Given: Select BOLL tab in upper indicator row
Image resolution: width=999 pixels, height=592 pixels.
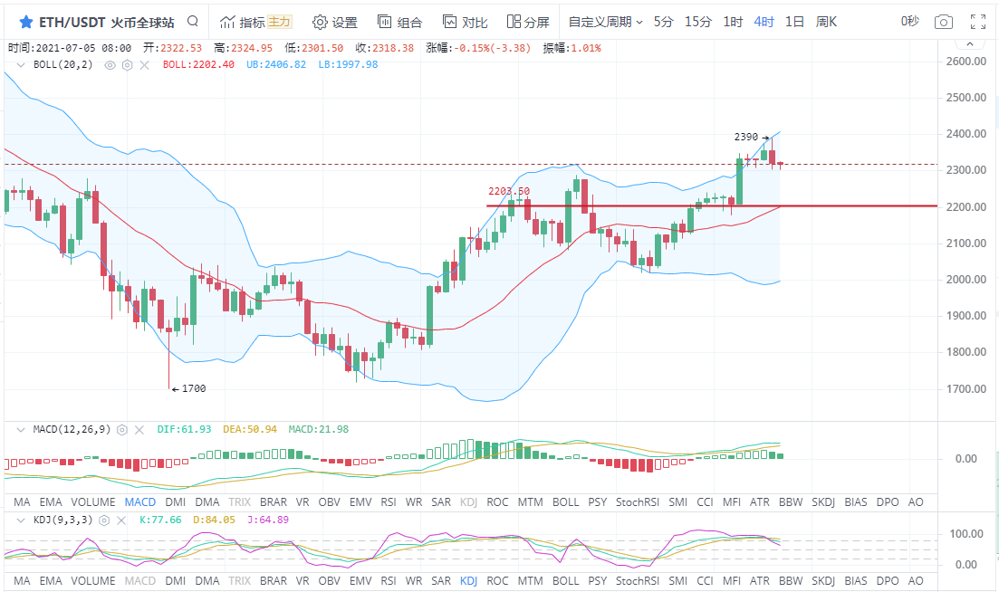Looking at the screenshot, I should [566, 502].
